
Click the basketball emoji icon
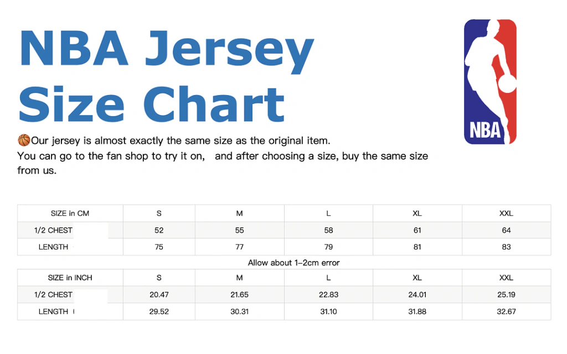click(x=24, y=140)
